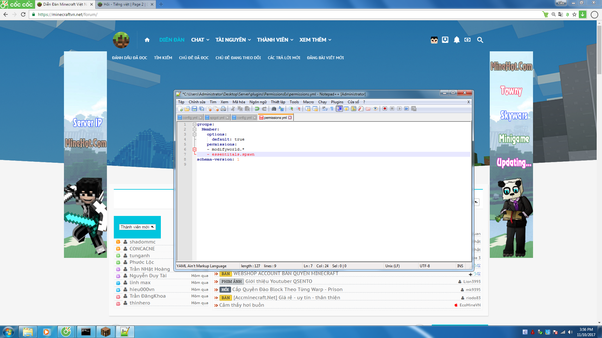Click the Show All Characters pilcrow icon

tap(332, 109)
